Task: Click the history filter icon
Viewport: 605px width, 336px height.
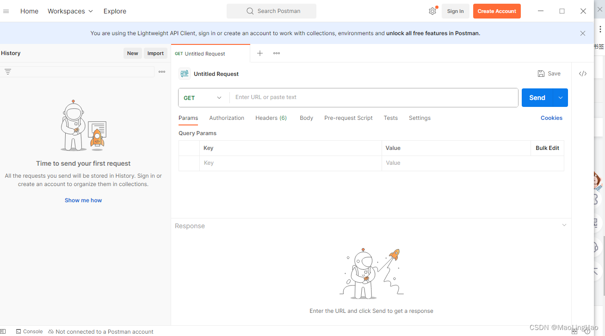Action: (x=8, y=72)
